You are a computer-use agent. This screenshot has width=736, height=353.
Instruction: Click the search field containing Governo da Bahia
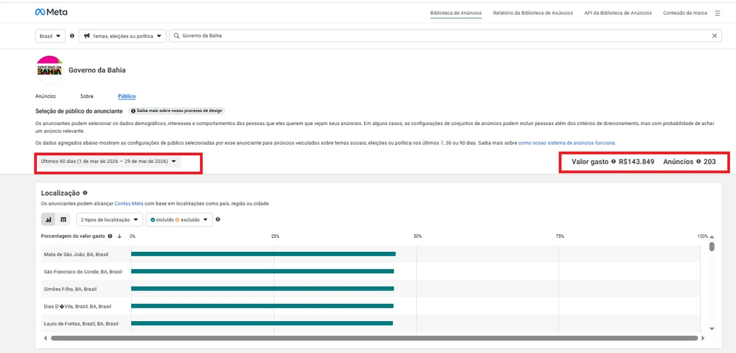[445, 36]
